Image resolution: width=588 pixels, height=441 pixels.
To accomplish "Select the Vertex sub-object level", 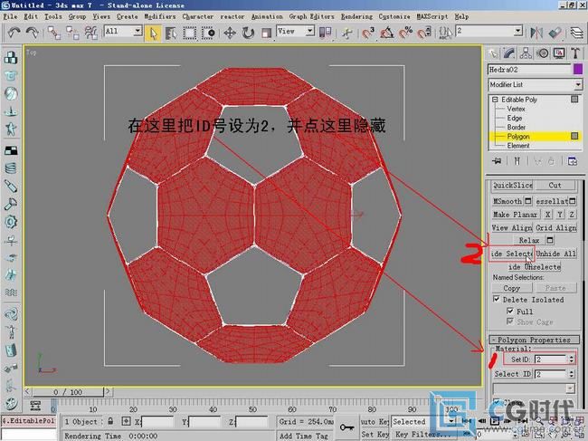I will 516,109.
